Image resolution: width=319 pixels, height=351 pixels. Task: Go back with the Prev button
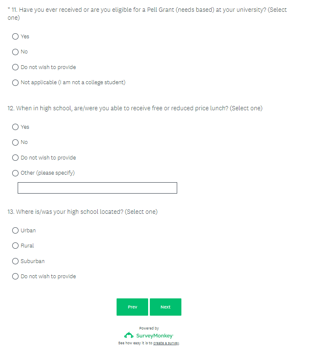[x=132, y=307]
